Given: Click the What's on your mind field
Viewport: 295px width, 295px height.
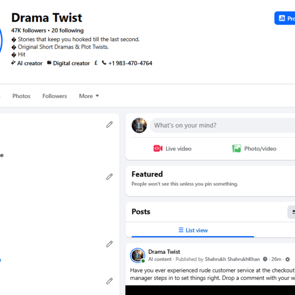Looking at the screenshot, I should pos(222,125).
